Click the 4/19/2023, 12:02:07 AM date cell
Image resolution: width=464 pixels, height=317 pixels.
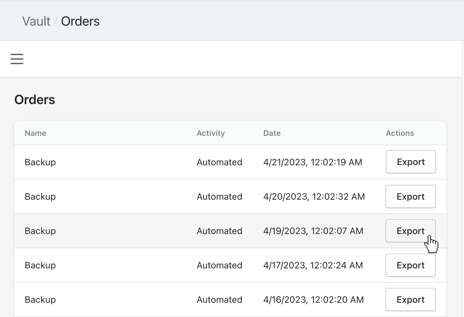(313, 231)
